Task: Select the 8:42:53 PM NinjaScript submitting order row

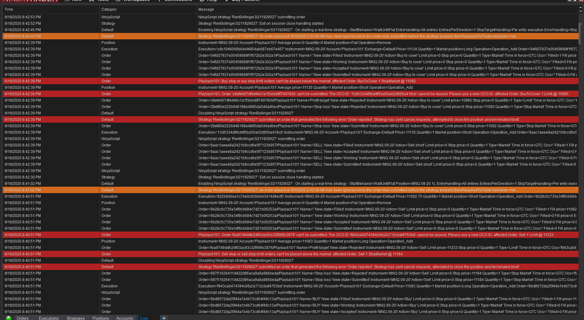Action: 290,17
